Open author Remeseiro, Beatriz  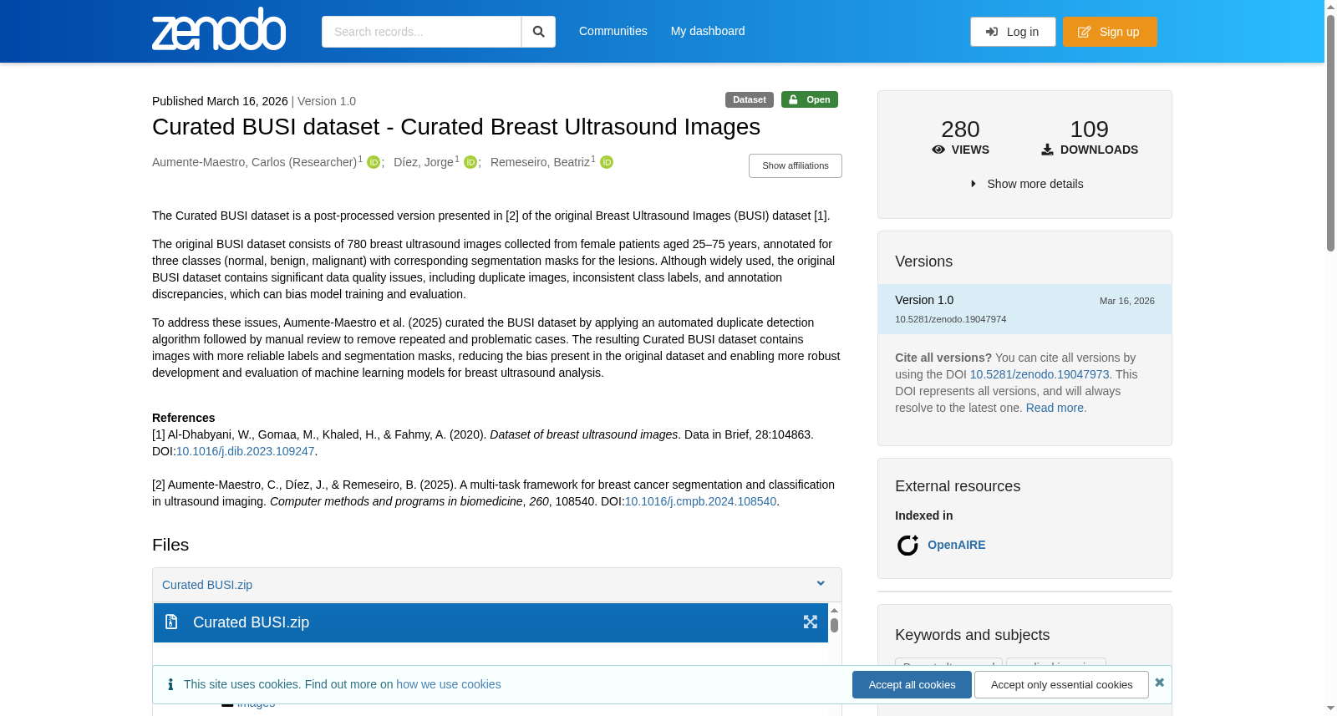[x=540, y=162]
